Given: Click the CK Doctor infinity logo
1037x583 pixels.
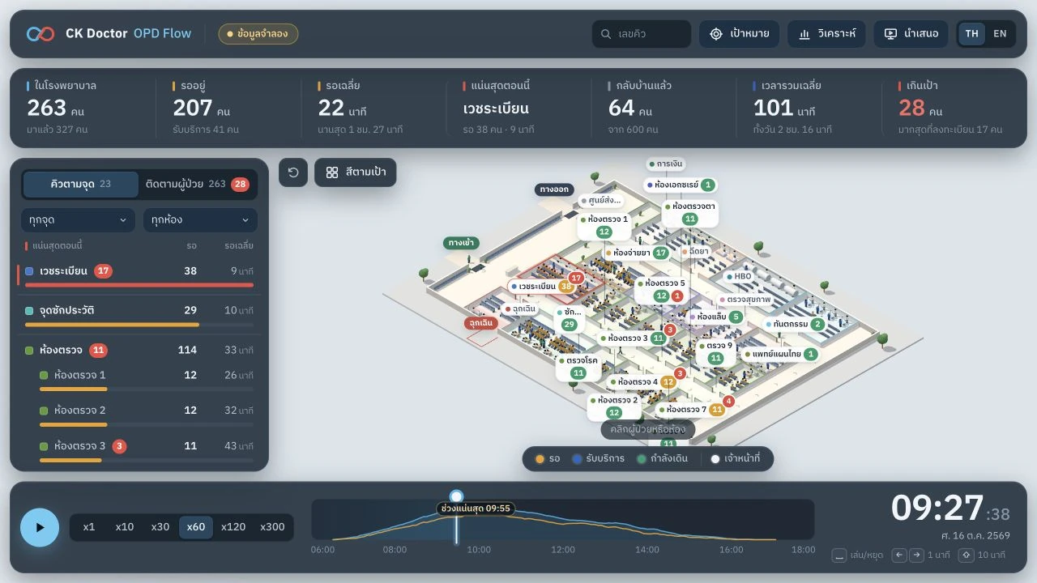Looking at the screenshot, I should coord(41,34).
